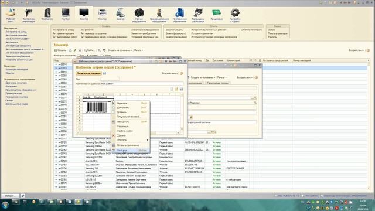375x211 pixels.
Task: Open the Компьютер section icon
Action: pos(47,14)
